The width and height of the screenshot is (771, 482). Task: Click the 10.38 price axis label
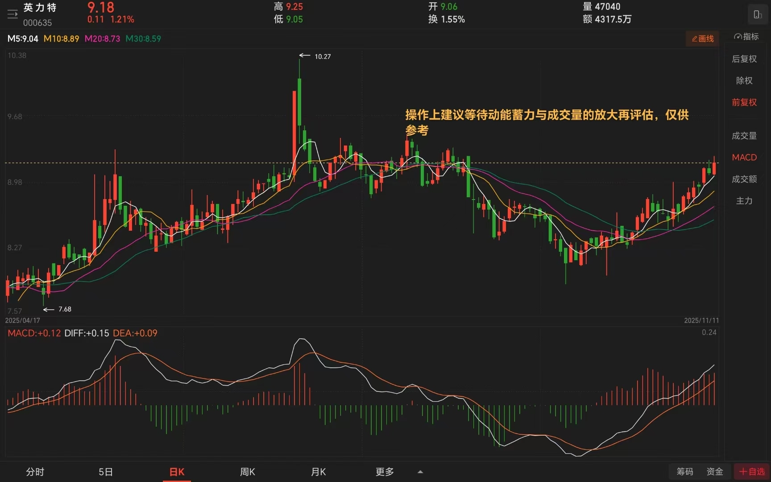pos(17,55)
